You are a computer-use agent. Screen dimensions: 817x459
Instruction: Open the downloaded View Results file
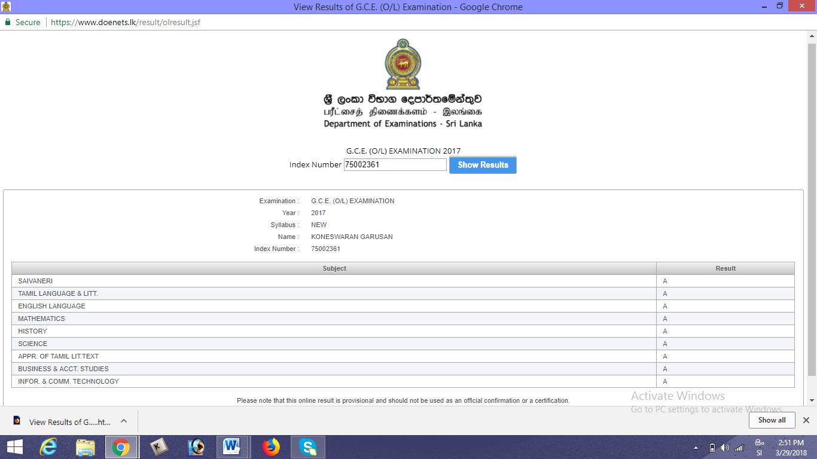click(x=70, y=421)
